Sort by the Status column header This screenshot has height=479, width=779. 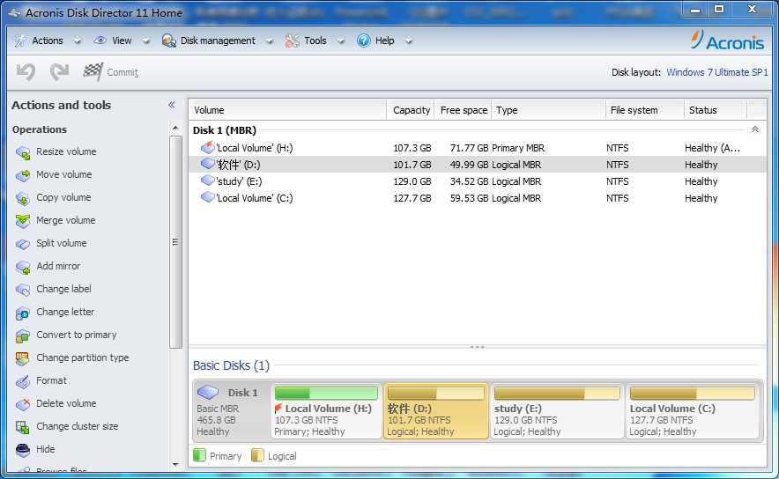716,110
